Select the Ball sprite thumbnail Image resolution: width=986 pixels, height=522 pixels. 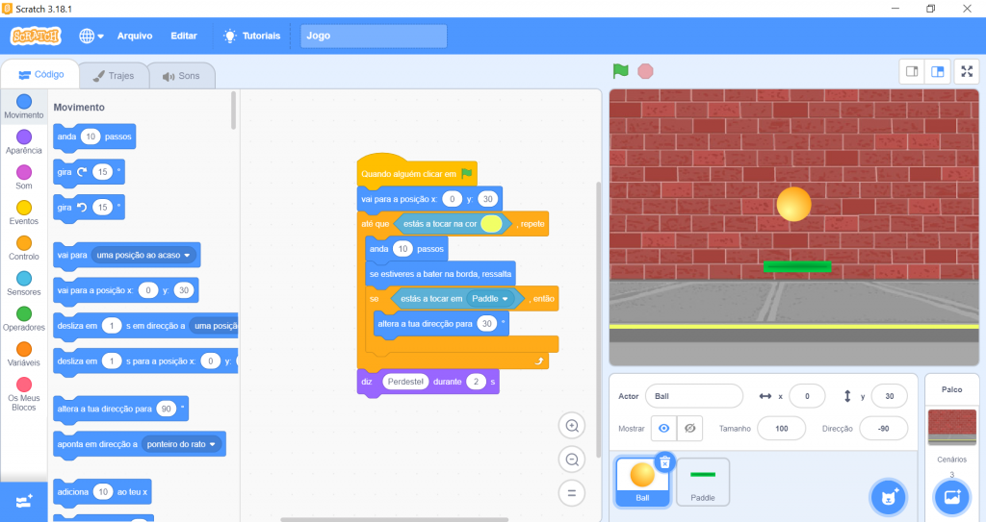click(642, 482)
